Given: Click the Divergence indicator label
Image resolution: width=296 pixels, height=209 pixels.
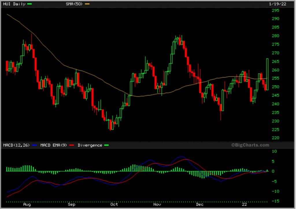Looking at the screenshot, I should 90,145.
